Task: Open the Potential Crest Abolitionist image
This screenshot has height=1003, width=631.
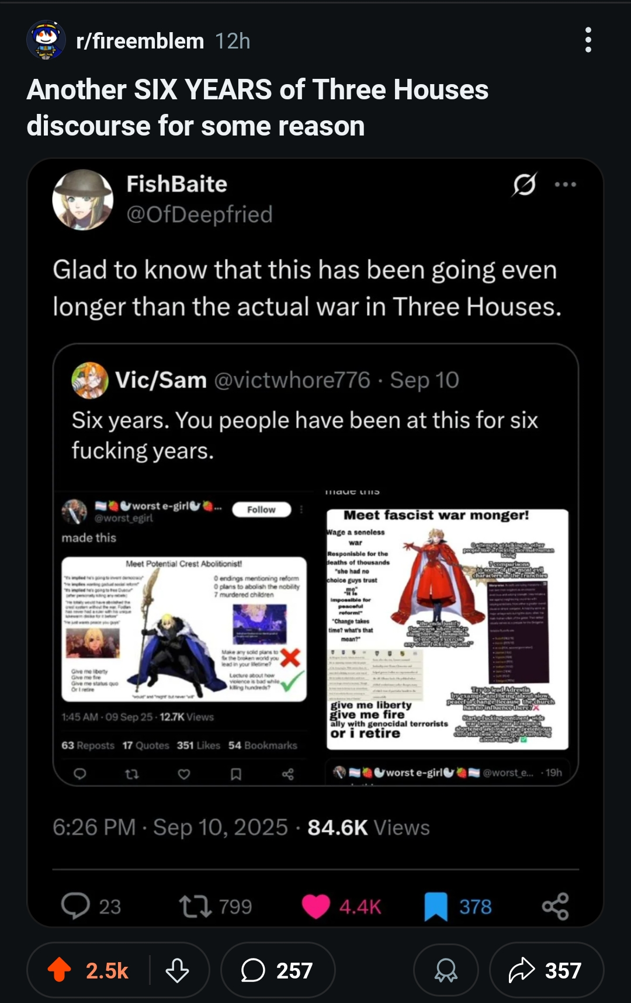Action: tap(184, 629)
